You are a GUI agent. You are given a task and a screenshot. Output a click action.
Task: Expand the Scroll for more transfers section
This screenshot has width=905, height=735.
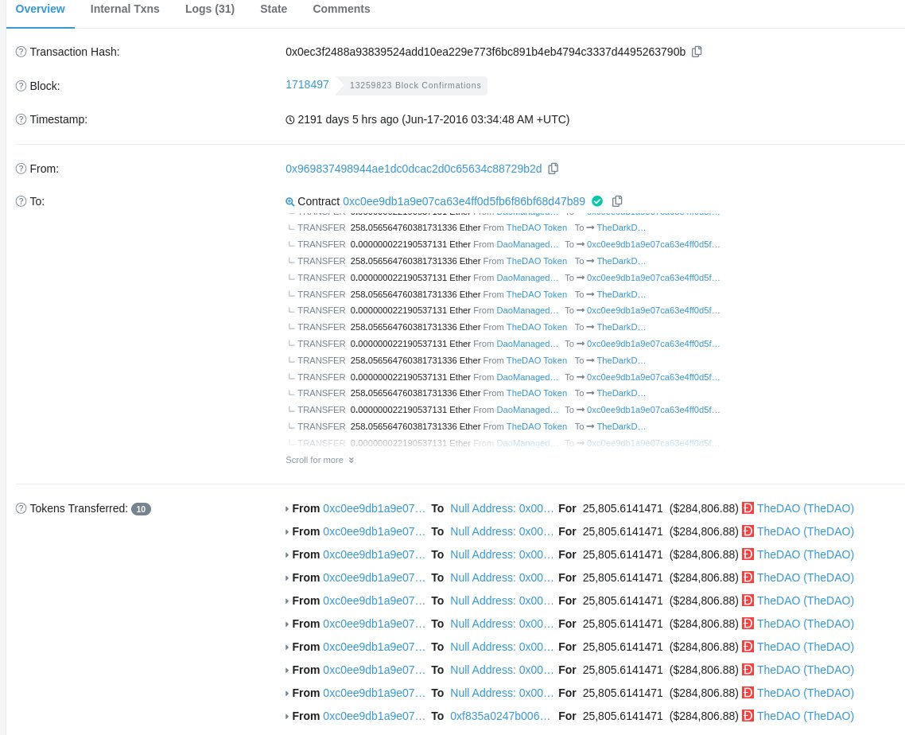click(319, 460)
